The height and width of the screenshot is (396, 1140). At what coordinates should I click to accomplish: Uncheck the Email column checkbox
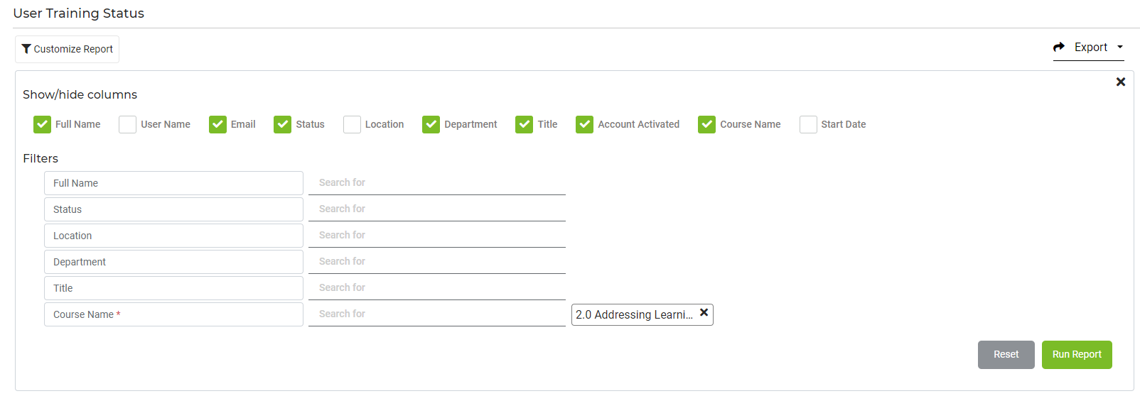217,125
